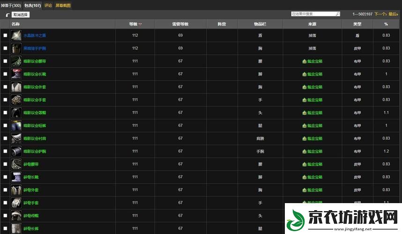
Task: Sort by the 类型 column header
Action: (357, 24)
